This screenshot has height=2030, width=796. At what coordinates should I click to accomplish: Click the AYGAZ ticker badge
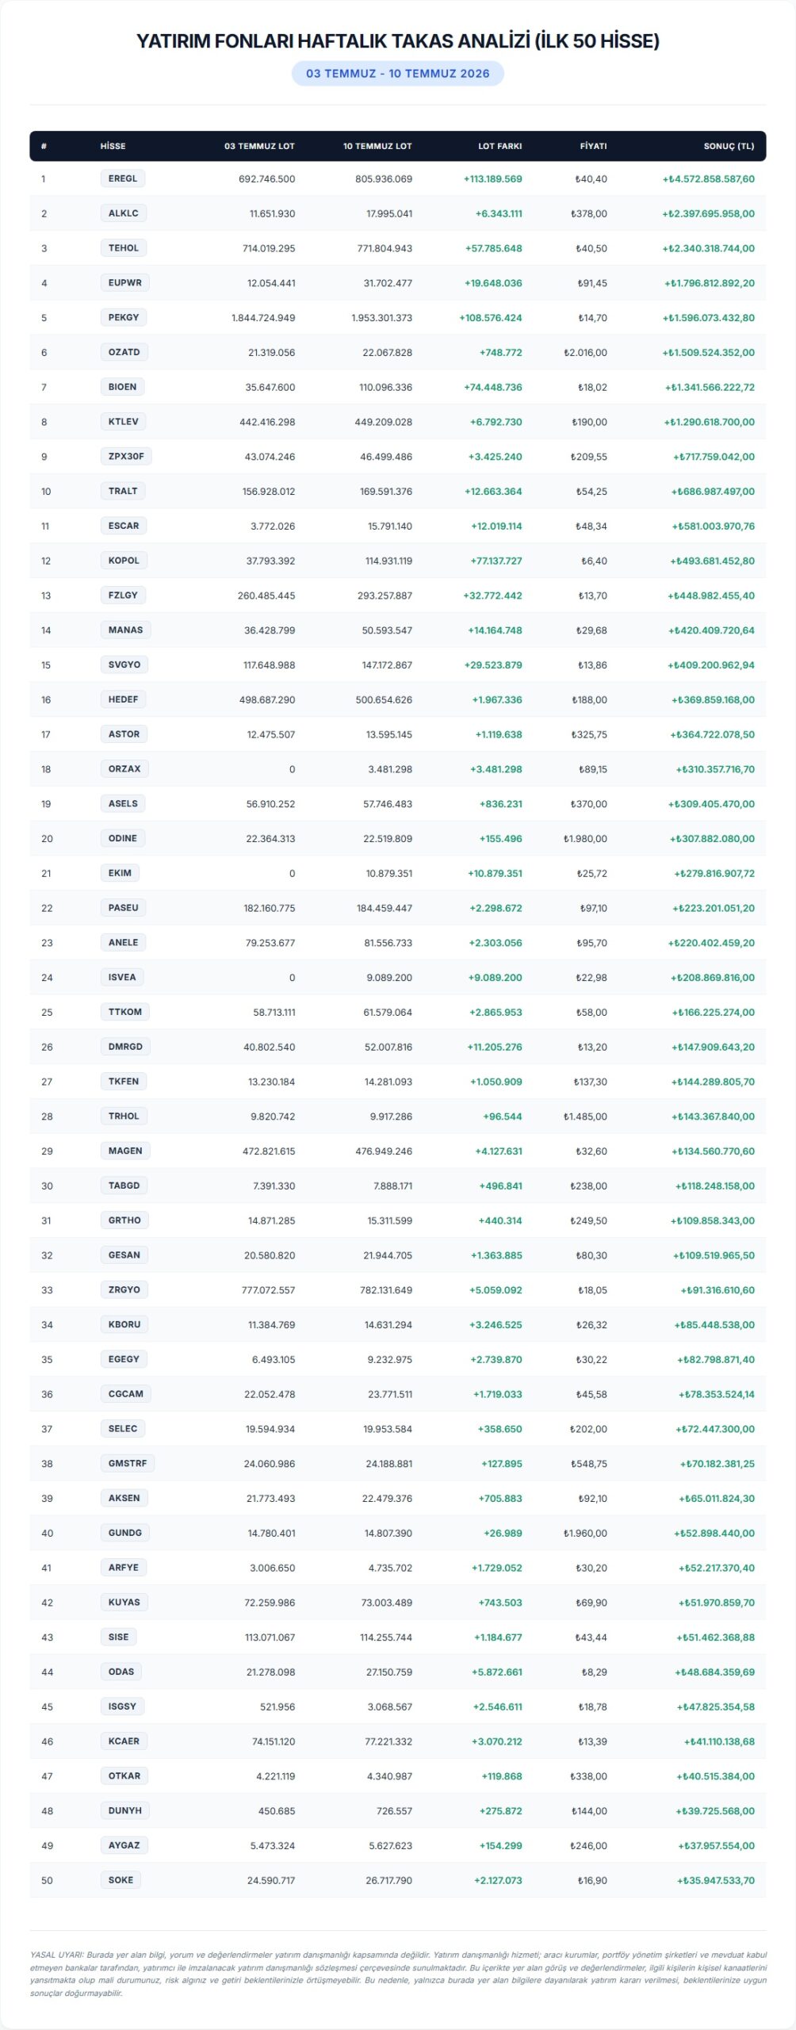pyautogui.click(x=124, y=1845)
